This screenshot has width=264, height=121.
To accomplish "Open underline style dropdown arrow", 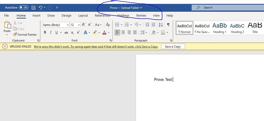I will click(61, 32).
